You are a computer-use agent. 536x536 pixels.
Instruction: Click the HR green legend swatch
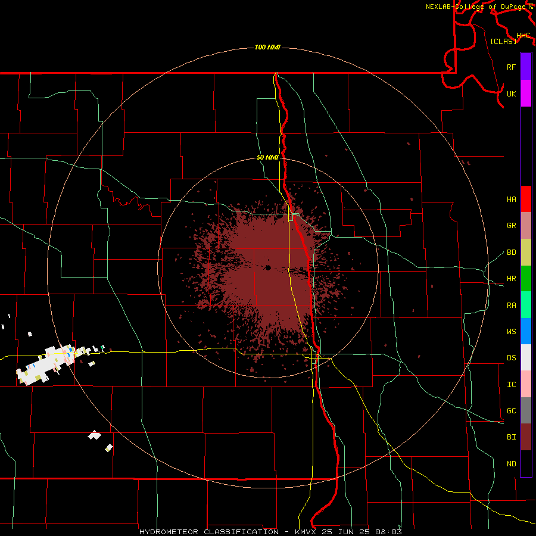[x=526, y=279]
